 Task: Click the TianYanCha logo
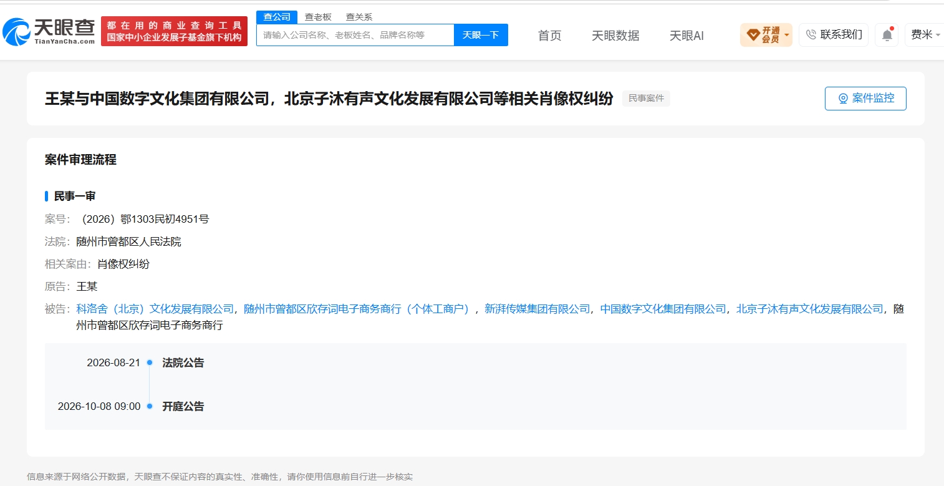pyautogui.click(x=49, y=31)
